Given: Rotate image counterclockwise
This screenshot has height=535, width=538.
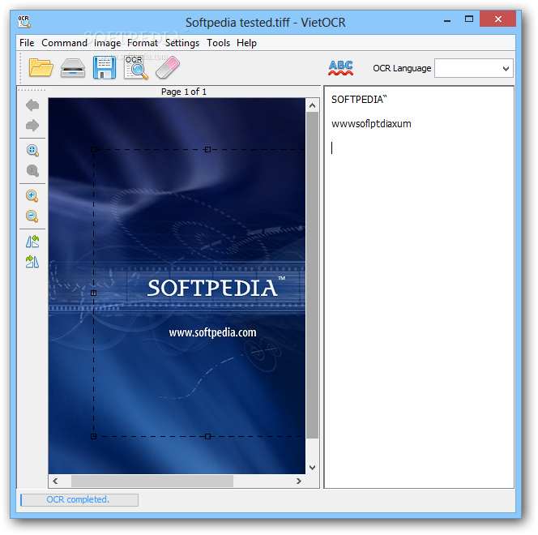Looking at the screenshot, I should point(32,242).
